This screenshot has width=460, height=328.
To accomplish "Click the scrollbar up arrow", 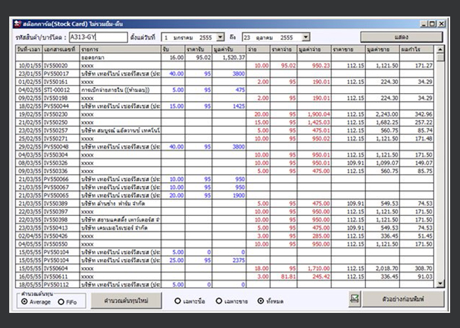I will pos(440,49).
